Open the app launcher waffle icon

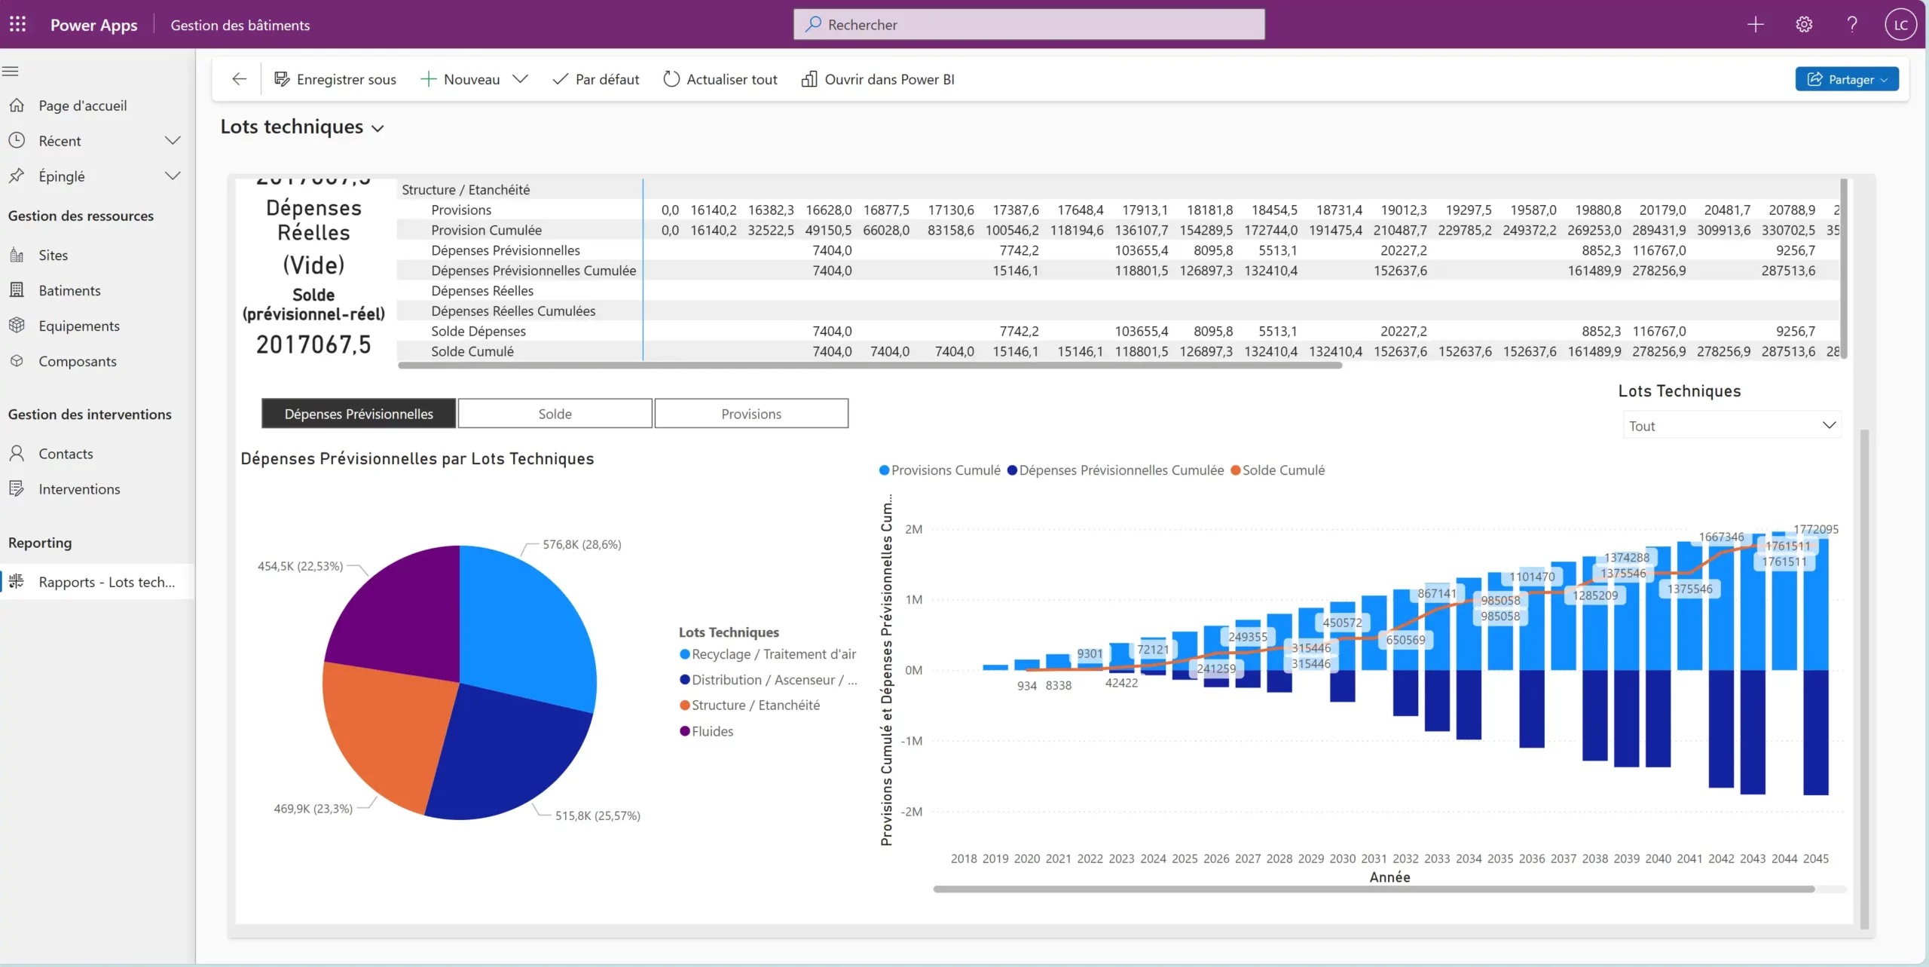point(18,24)
